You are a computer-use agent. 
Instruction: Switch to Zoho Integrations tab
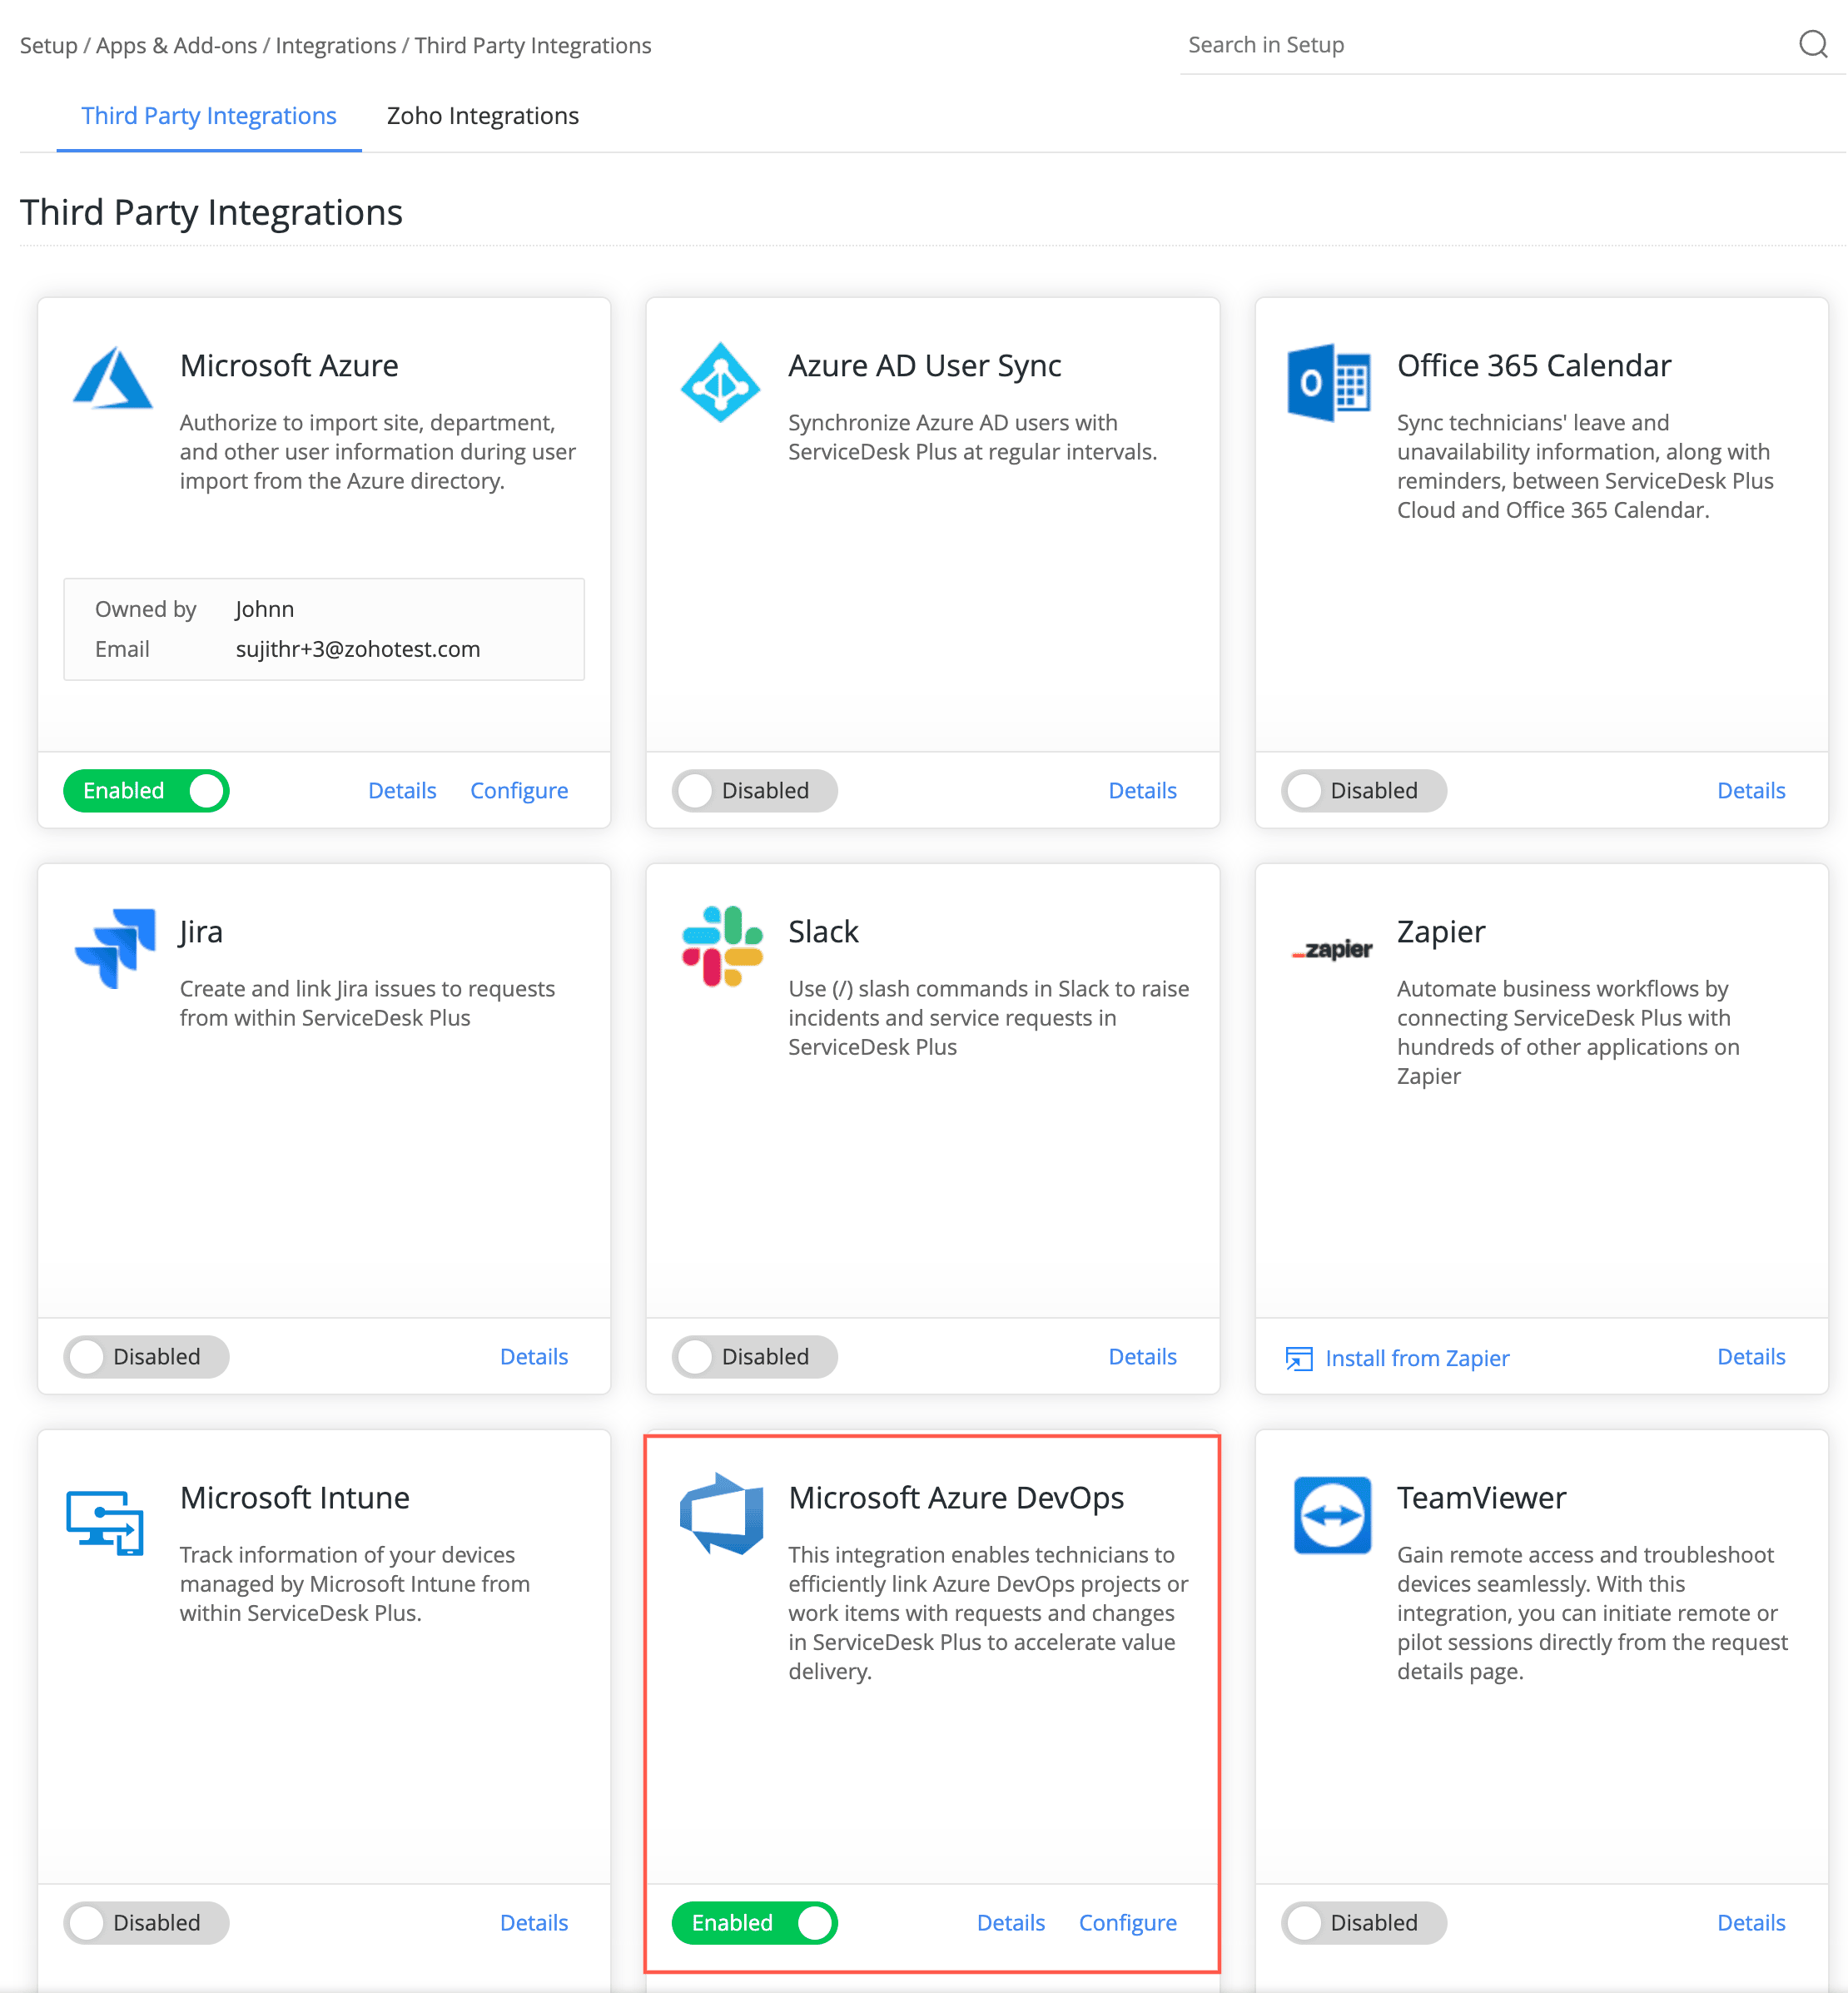[x=482, y=116]
